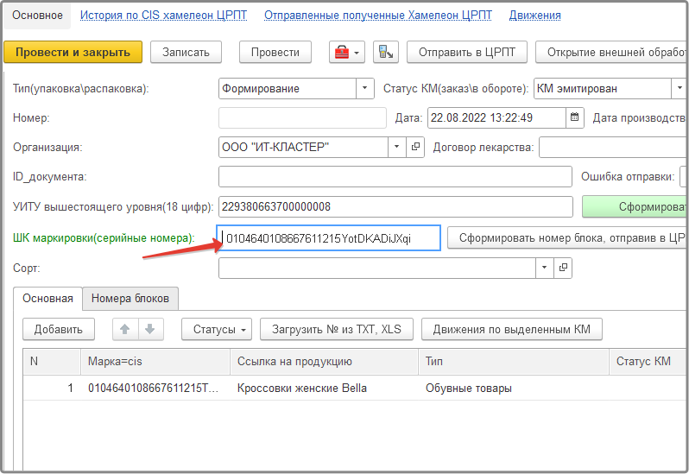The width and height of the screenshot is (689, 474).
Task: Click the Марка=cis column header
Action: pyautogui.click(x=155, y=362)
